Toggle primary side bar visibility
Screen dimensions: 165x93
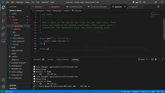click(134, 2)
